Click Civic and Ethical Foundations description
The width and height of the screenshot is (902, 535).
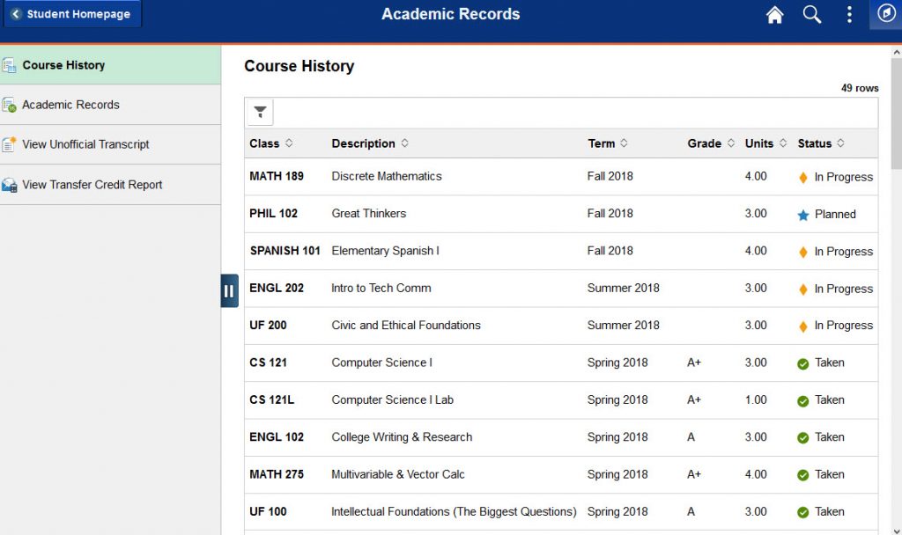405,326
